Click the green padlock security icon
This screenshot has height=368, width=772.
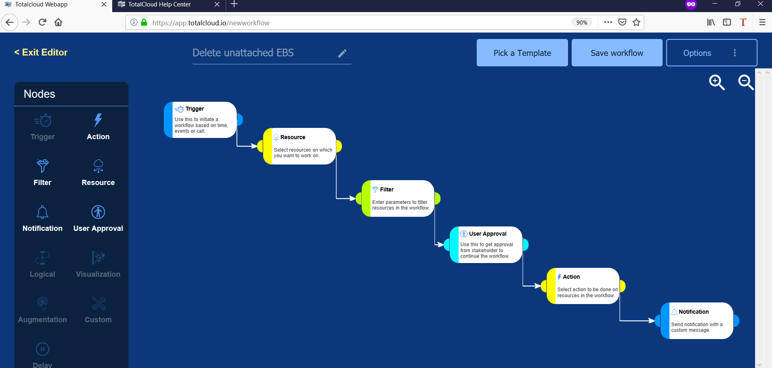(144, 23)
